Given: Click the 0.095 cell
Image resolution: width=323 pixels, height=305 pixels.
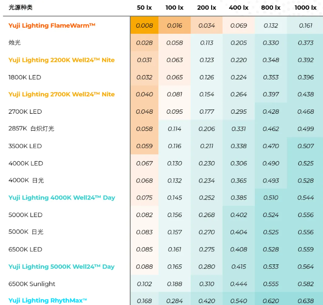Looking at the screenshot, I should click(x=174, y=112).
